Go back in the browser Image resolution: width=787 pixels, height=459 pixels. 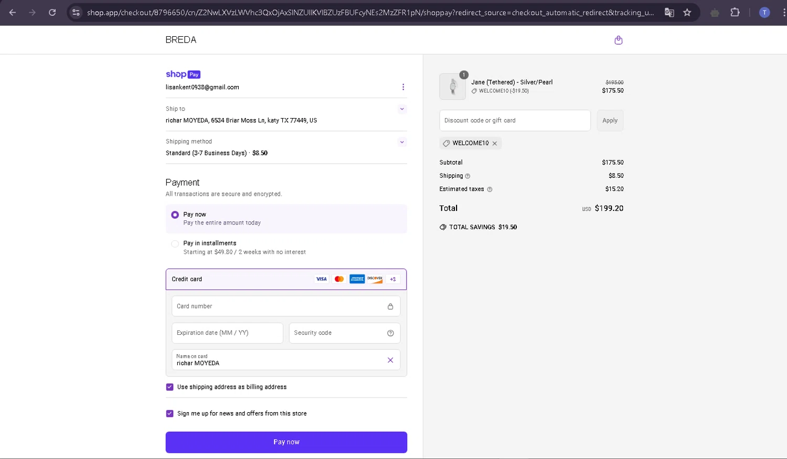pos(13,13)
